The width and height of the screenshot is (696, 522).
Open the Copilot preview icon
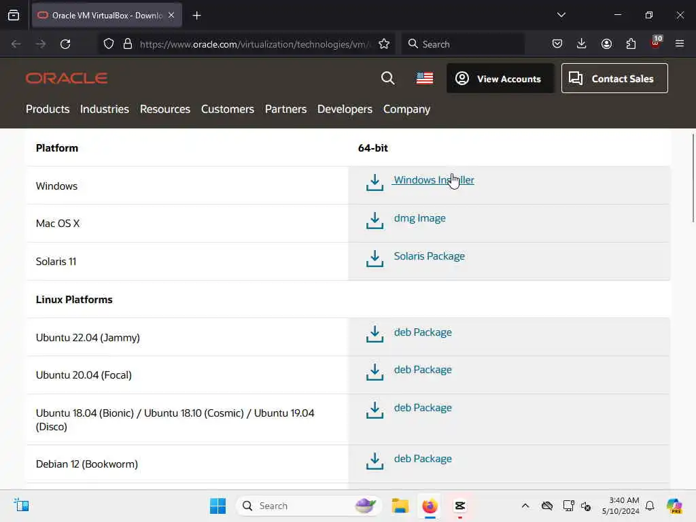coord(674,506)
